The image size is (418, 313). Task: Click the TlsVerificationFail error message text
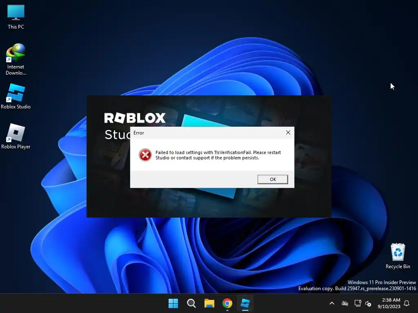click(218, 155)
